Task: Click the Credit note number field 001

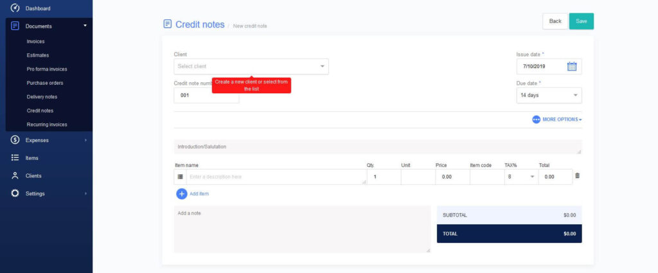Action: [x=206, y=95]
